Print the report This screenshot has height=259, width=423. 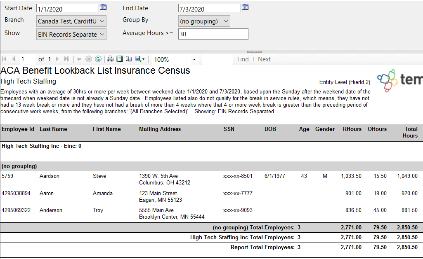(110, 59)
